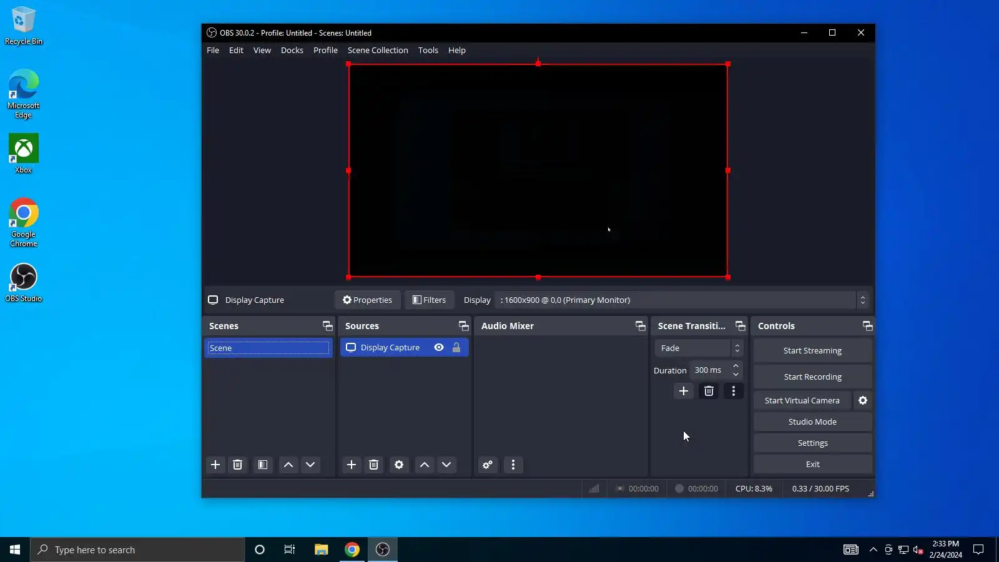Click the taskbar volume icon
999x562 pixels.
coord(918,550)
